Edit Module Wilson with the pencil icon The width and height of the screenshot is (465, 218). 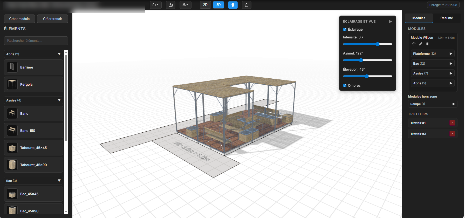pyautogui.click(x=421, y=44)
